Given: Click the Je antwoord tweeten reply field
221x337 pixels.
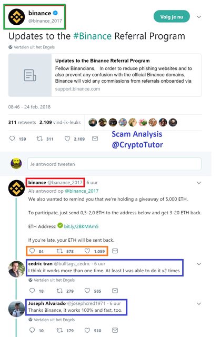Looking at the screenshot, I should pyautogui.click(x=114, y=164).
